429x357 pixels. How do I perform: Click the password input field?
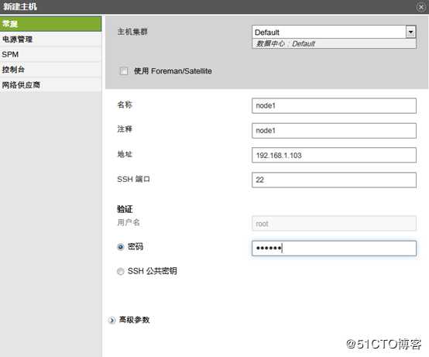point(334,248)
